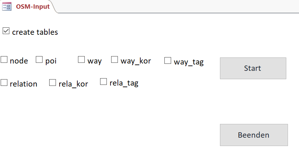Select the OSM-Input tab

pos(28,6)
